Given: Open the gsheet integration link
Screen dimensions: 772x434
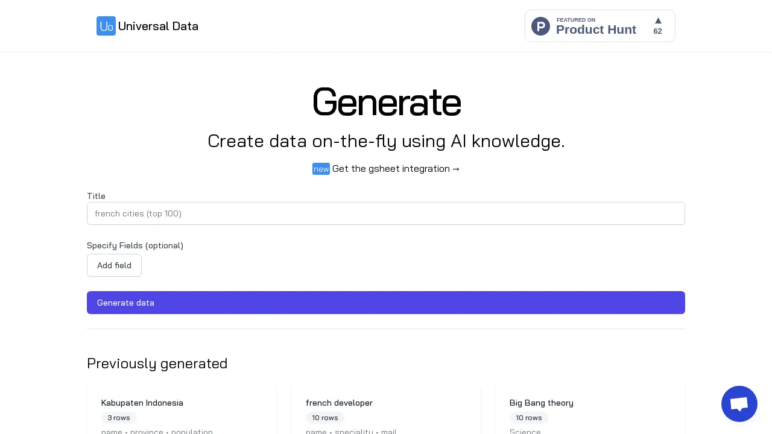Looking at the screenshot, I should pyautogui.click(x=391, y=169).
